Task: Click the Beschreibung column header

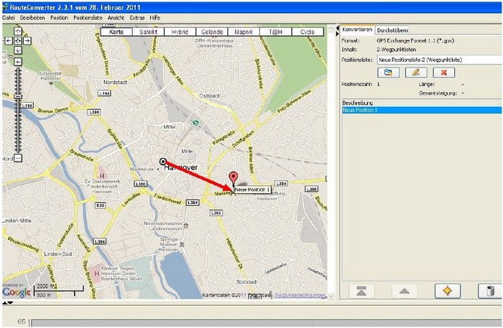Action: point(422,103)
